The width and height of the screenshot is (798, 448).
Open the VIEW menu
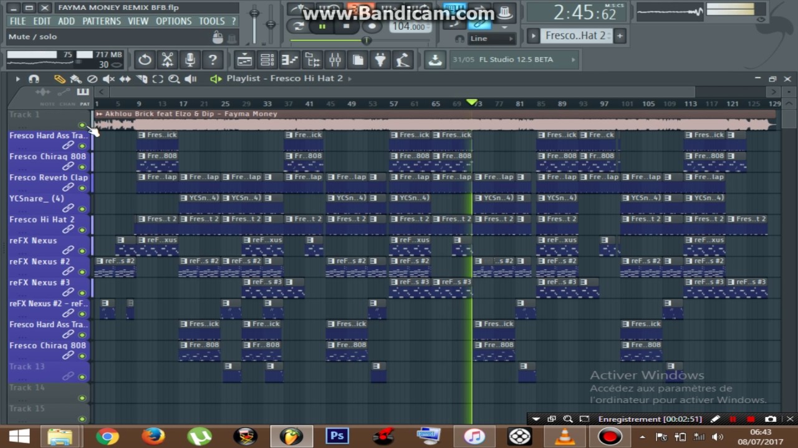click(138, 21)
